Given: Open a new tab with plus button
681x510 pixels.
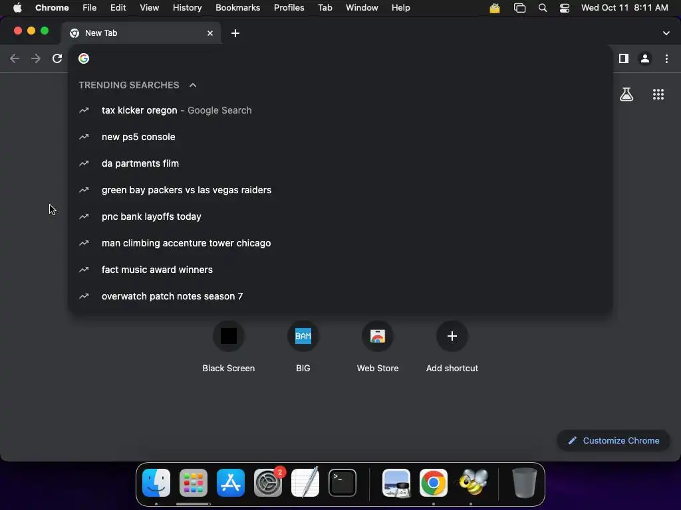Looking at the screenshot, I should pyautogui.click(x=235, y=33).
